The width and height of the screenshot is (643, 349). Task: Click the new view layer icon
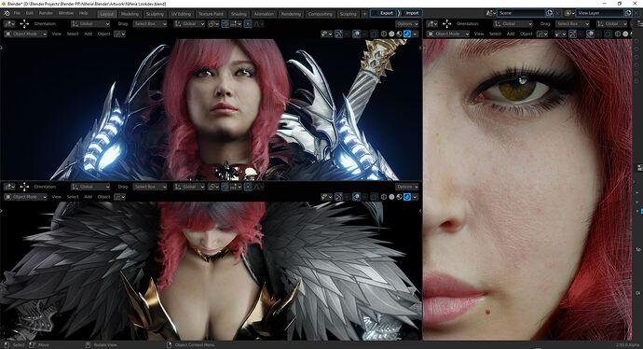pyautogui.click(x=628, y=13)
